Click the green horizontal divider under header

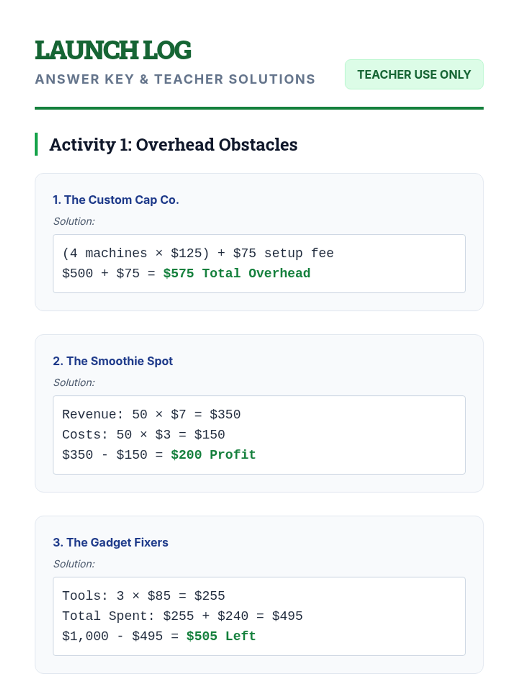pyautogui.click(x=259, y=108)
